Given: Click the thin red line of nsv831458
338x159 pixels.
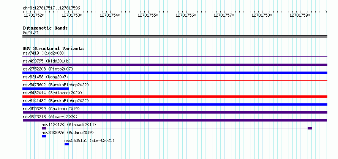Looking at the screenshot, I should 175,81.
